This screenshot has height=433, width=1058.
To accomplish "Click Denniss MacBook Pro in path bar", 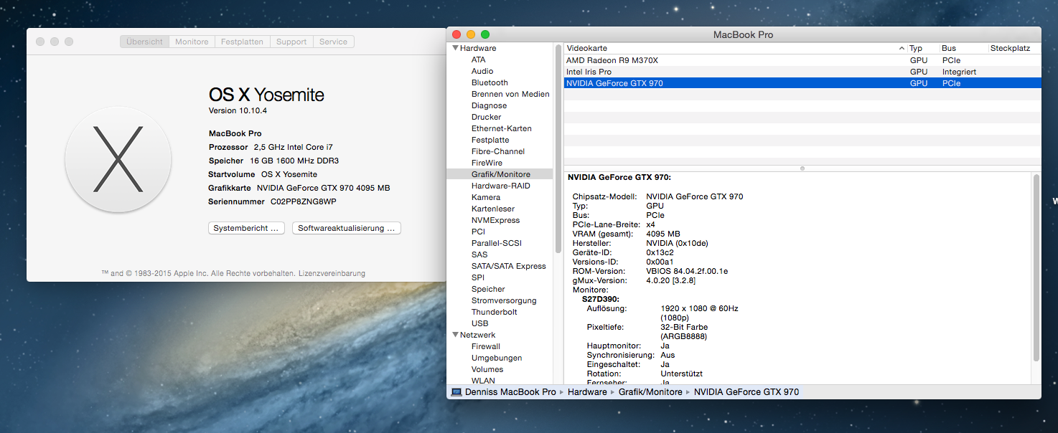I will [x=510, y=392].
